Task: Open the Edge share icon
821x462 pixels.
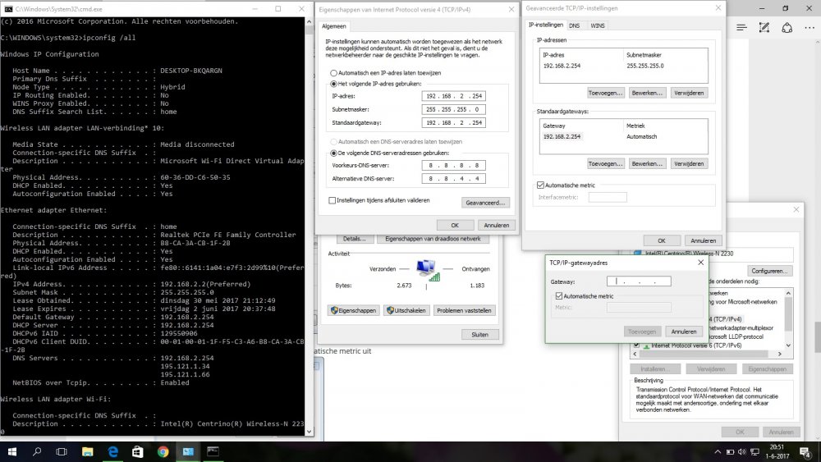Action: pyautogui.click(x=787, y=27)
